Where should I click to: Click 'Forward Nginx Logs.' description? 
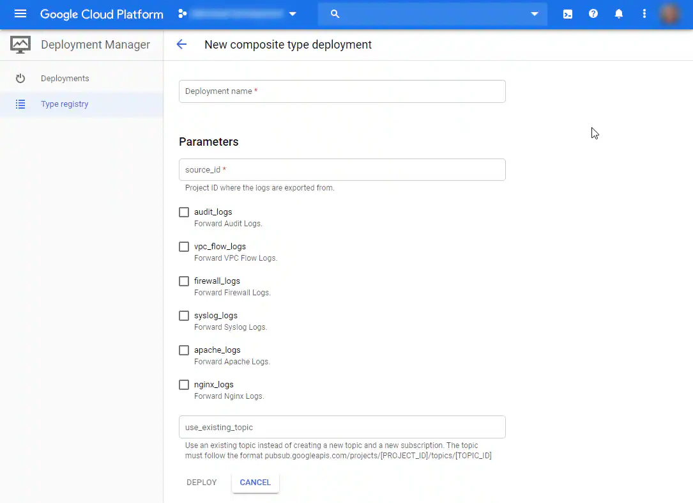pos(229,396)
